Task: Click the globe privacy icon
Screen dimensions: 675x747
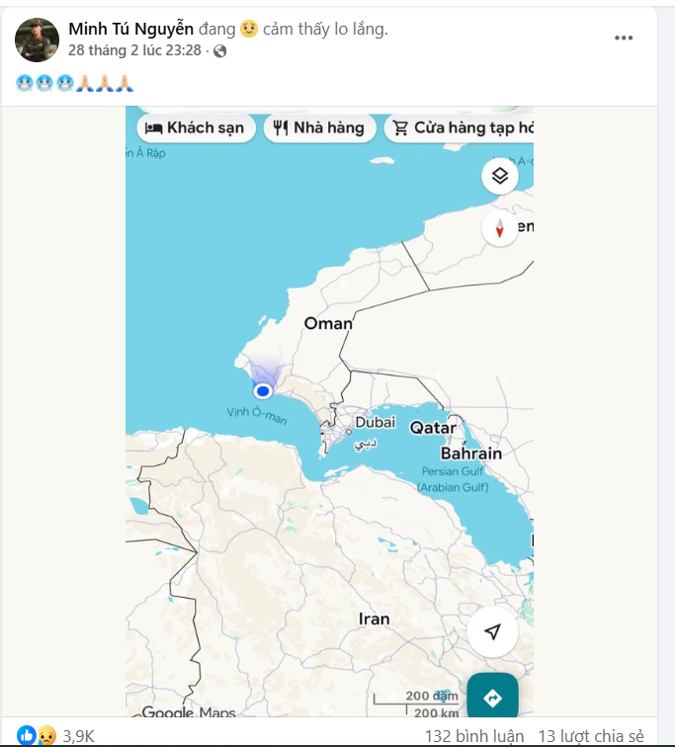Action: pyautogui.click(x=220, y=51)
